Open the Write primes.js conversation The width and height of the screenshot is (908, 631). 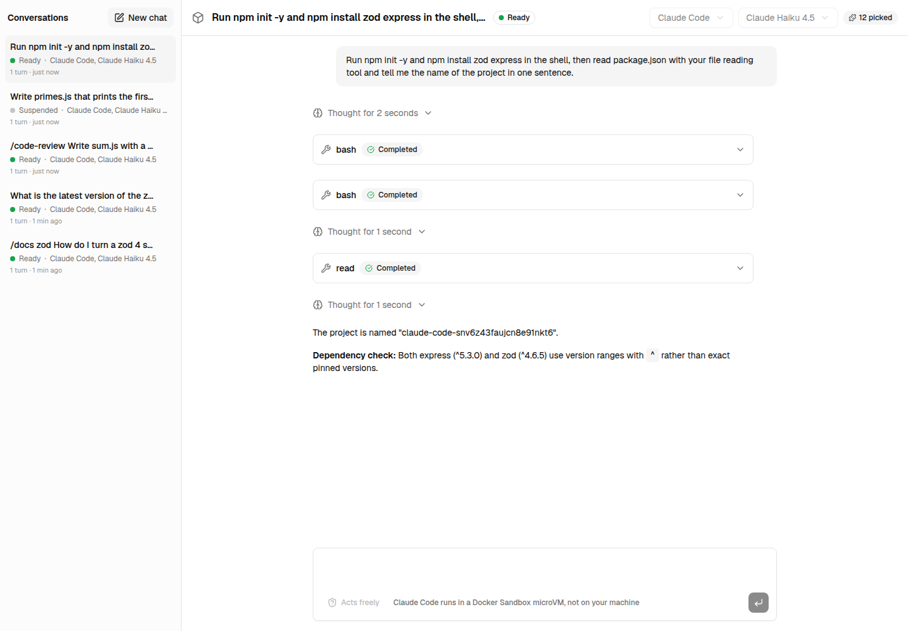click(x=90, y=109)
